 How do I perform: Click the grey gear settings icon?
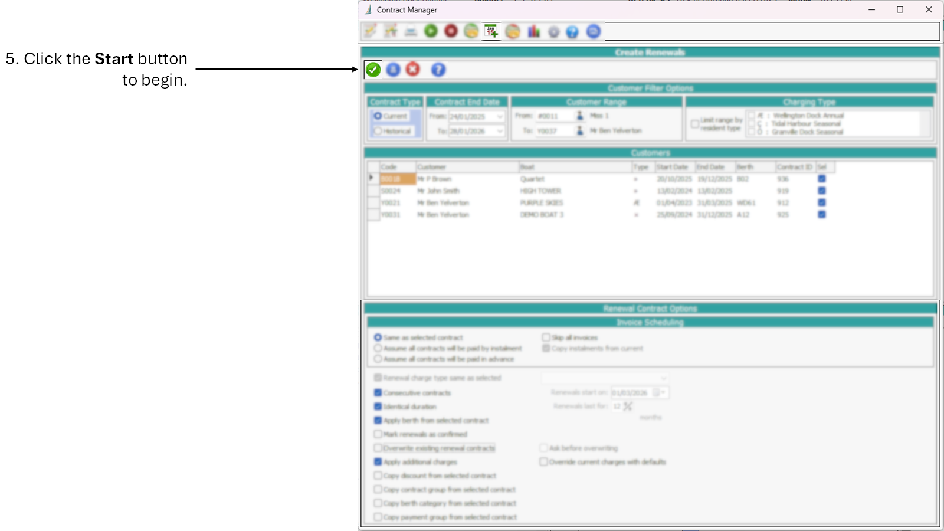553,32
